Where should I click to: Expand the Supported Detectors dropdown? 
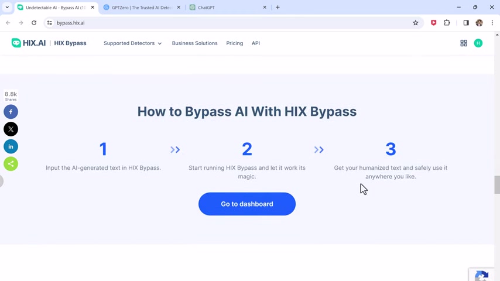[132, 43]
